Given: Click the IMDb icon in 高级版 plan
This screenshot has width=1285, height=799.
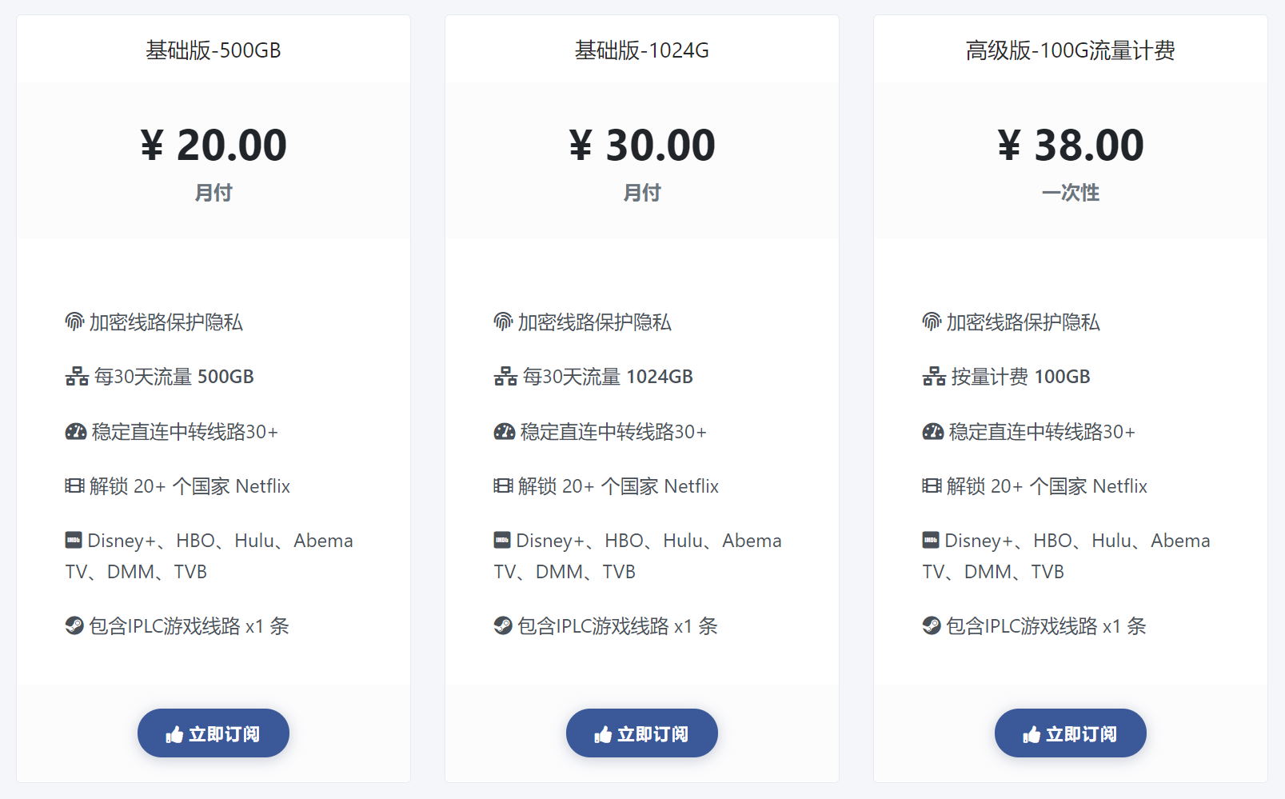Looking at the screenshot, I should 931,541.
